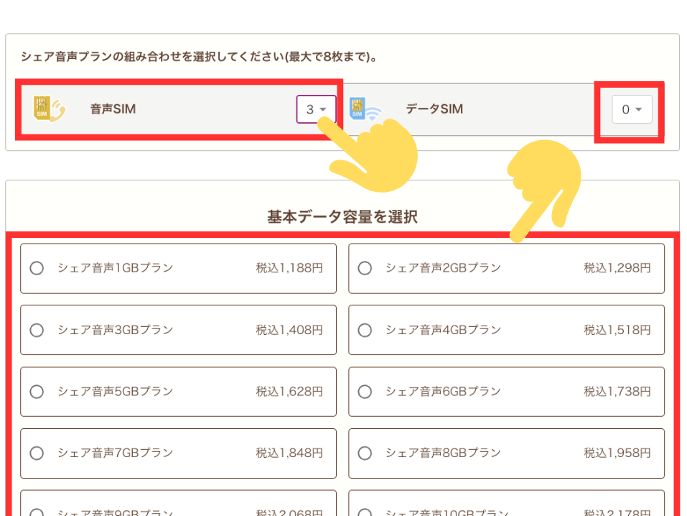687x516 pixels.
Task: Click the シェア音声1GBプラン plan card
Action: [178, 268]
